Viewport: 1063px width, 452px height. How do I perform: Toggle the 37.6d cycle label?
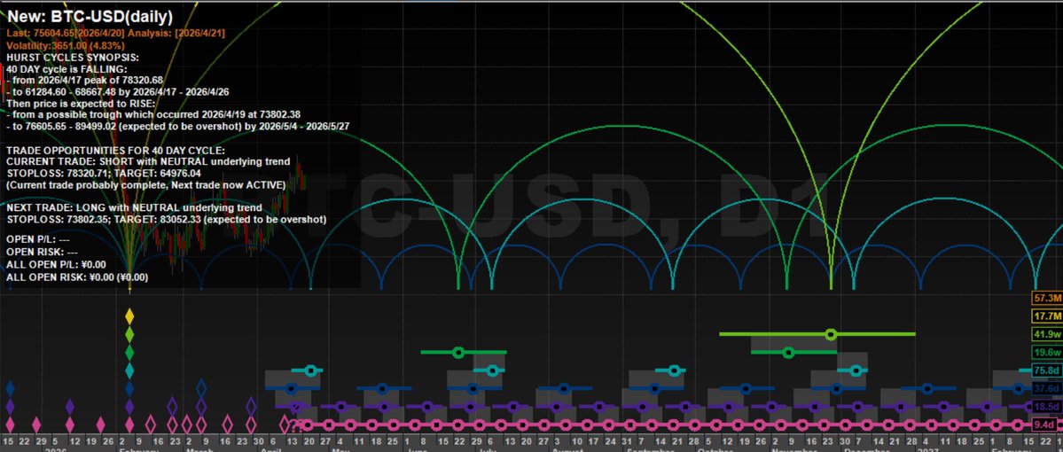tap(1047, 388)
